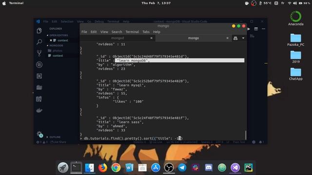Click the terminal scrollbar thumb
312x175 pixels.
coord(246,135)
